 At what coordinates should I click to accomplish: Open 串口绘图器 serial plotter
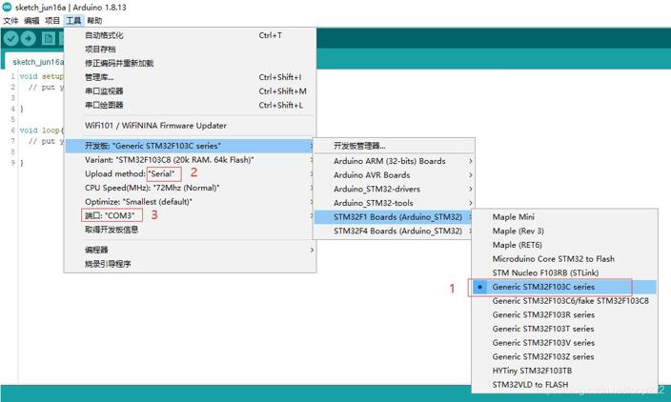coord(190,105)
